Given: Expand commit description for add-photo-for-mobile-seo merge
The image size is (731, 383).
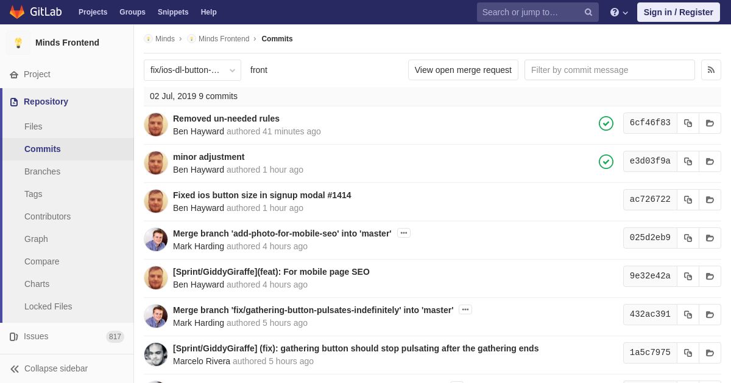Looking at the screenshot, I should 404,233.
